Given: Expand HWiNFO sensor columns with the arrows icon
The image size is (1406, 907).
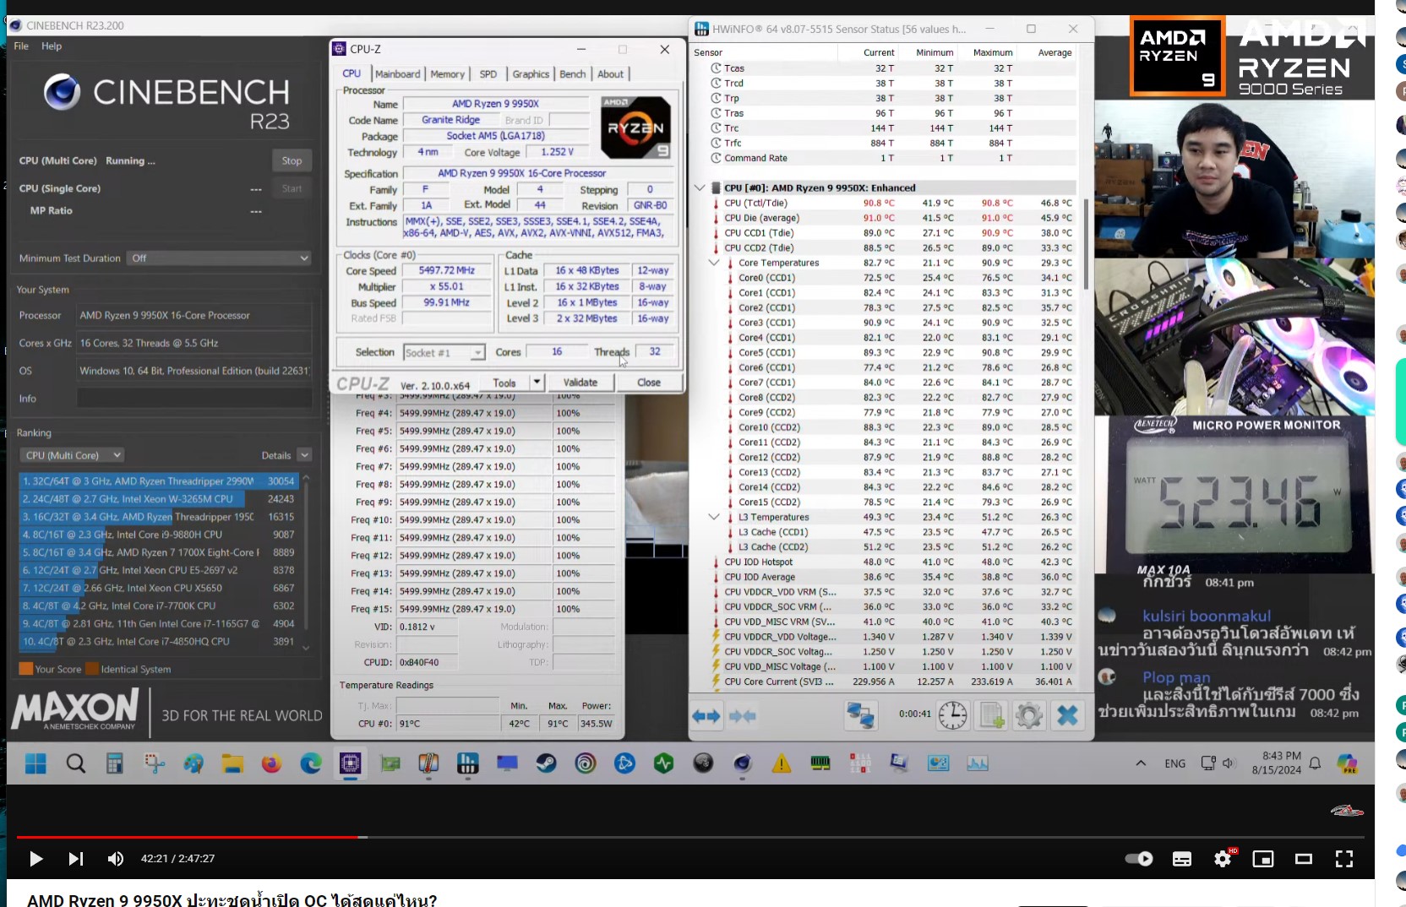Looking at the screenshot, I should [x=706, y=716].
